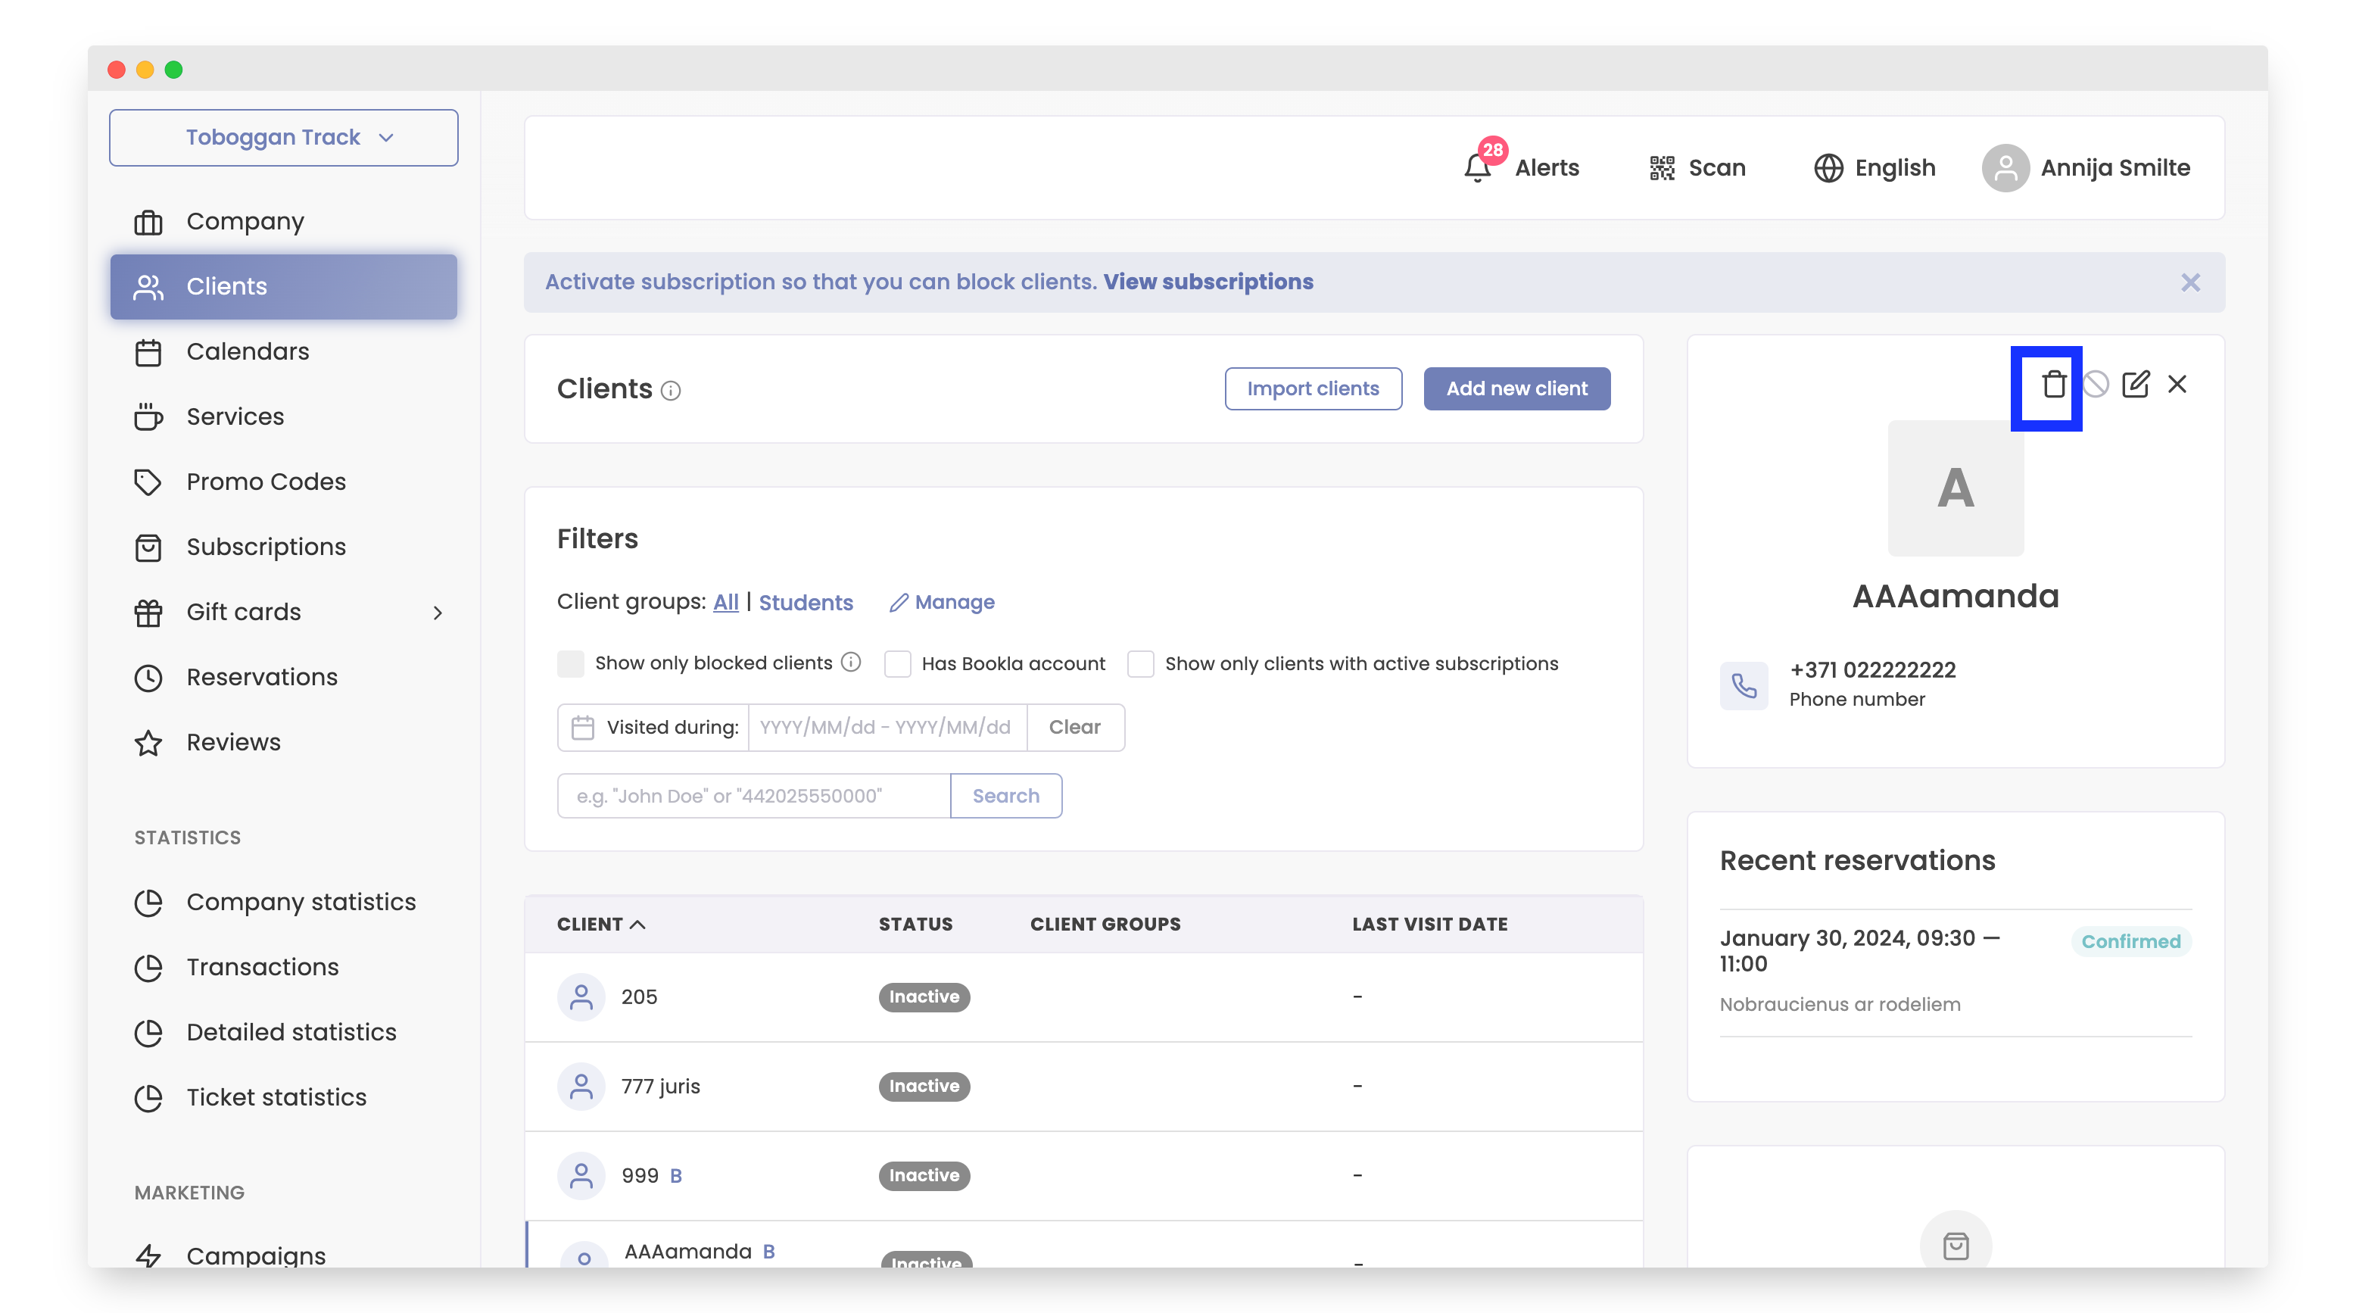Image resolution: width=2356 pixels, height=1313 pixels.
Task: Click the Add new client button
Action: click(1516, 389)
